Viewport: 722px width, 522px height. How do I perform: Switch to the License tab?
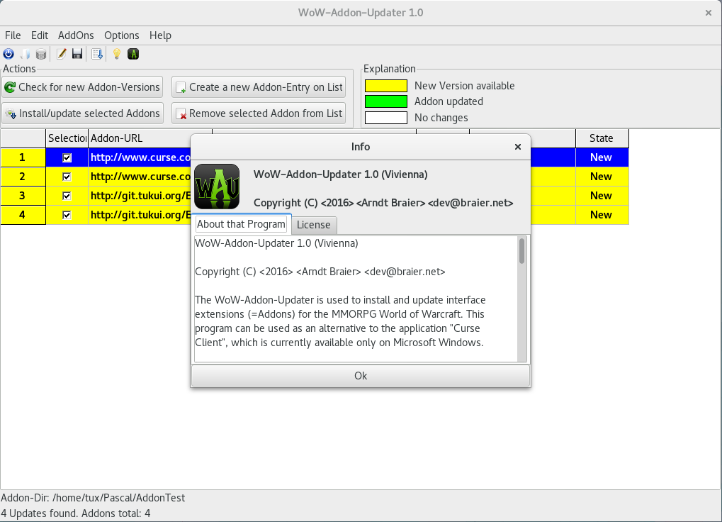(314, 225)
